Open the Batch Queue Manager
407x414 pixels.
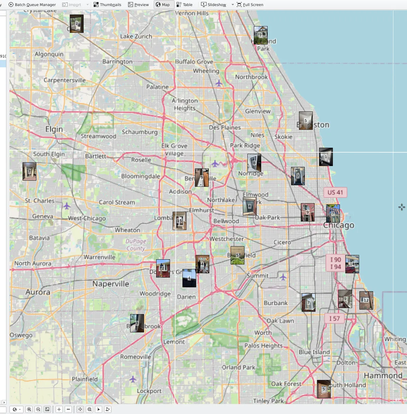pos(32,5)
